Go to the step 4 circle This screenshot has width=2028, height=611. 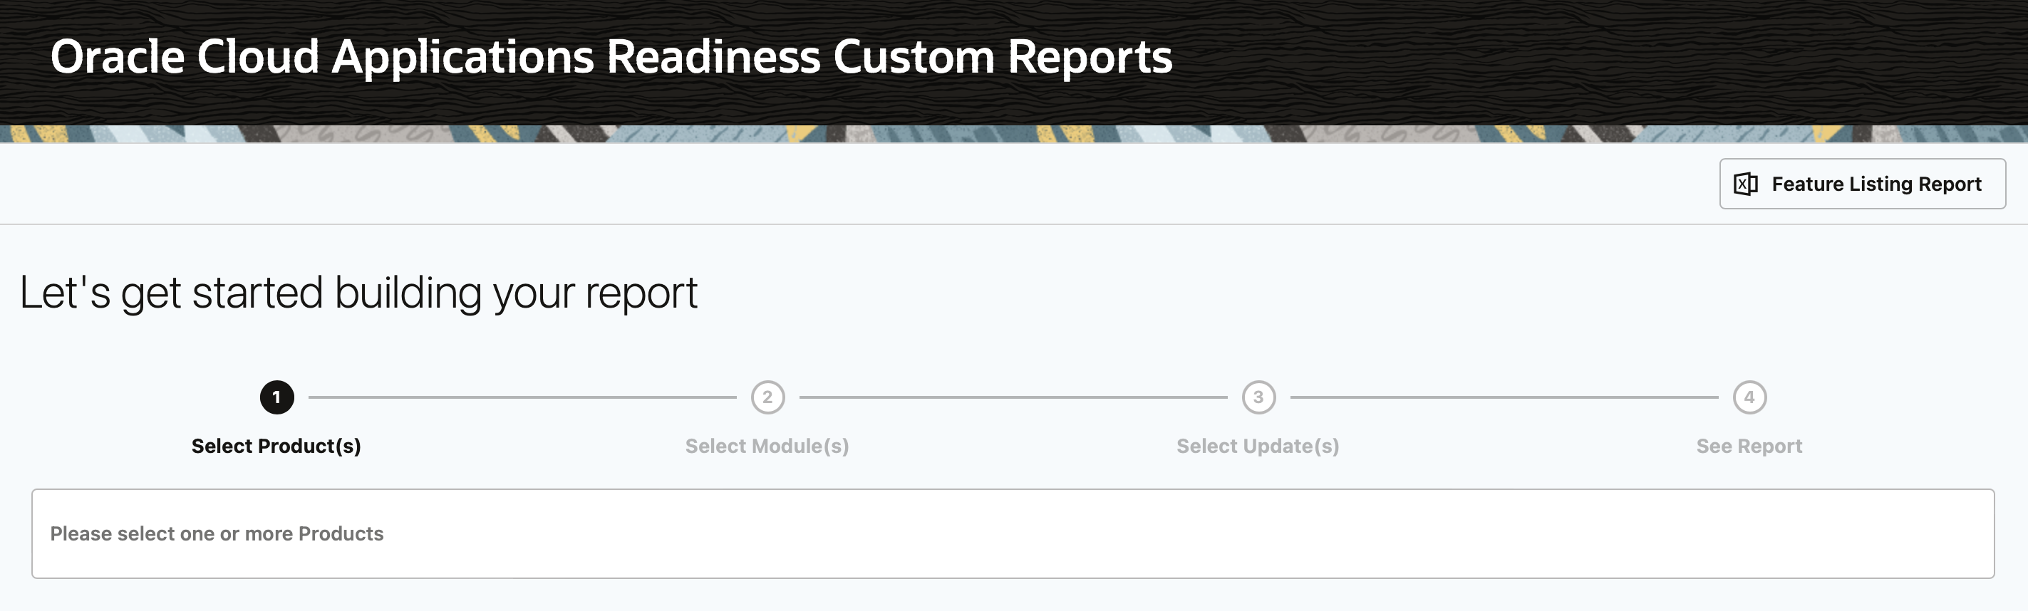coord(1749,397)
